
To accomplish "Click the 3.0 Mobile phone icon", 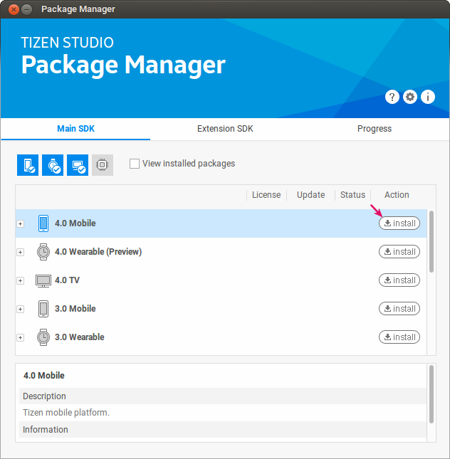I will (43, 309).
